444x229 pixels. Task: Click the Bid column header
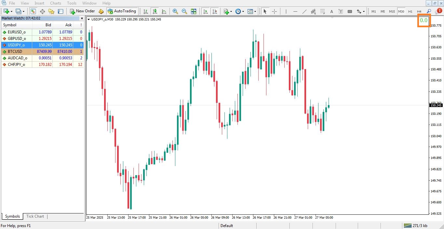[x=42, y=25]
